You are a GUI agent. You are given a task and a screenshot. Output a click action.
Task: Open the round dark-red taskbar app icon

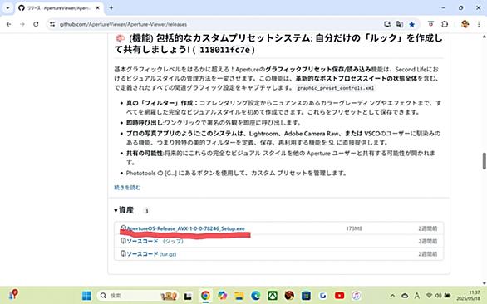click(x=289, y=296)
